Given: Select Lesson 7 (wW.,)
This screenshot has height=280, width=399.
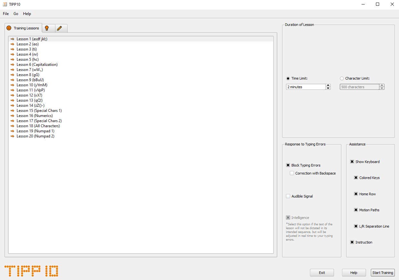Looking at the screenshot, I should click(141, 70).
